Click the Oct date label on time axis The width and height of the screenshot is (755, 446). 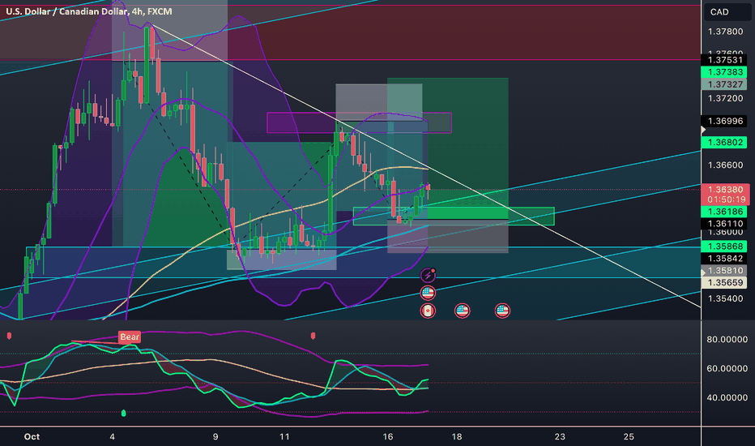[x=32, y=437]
